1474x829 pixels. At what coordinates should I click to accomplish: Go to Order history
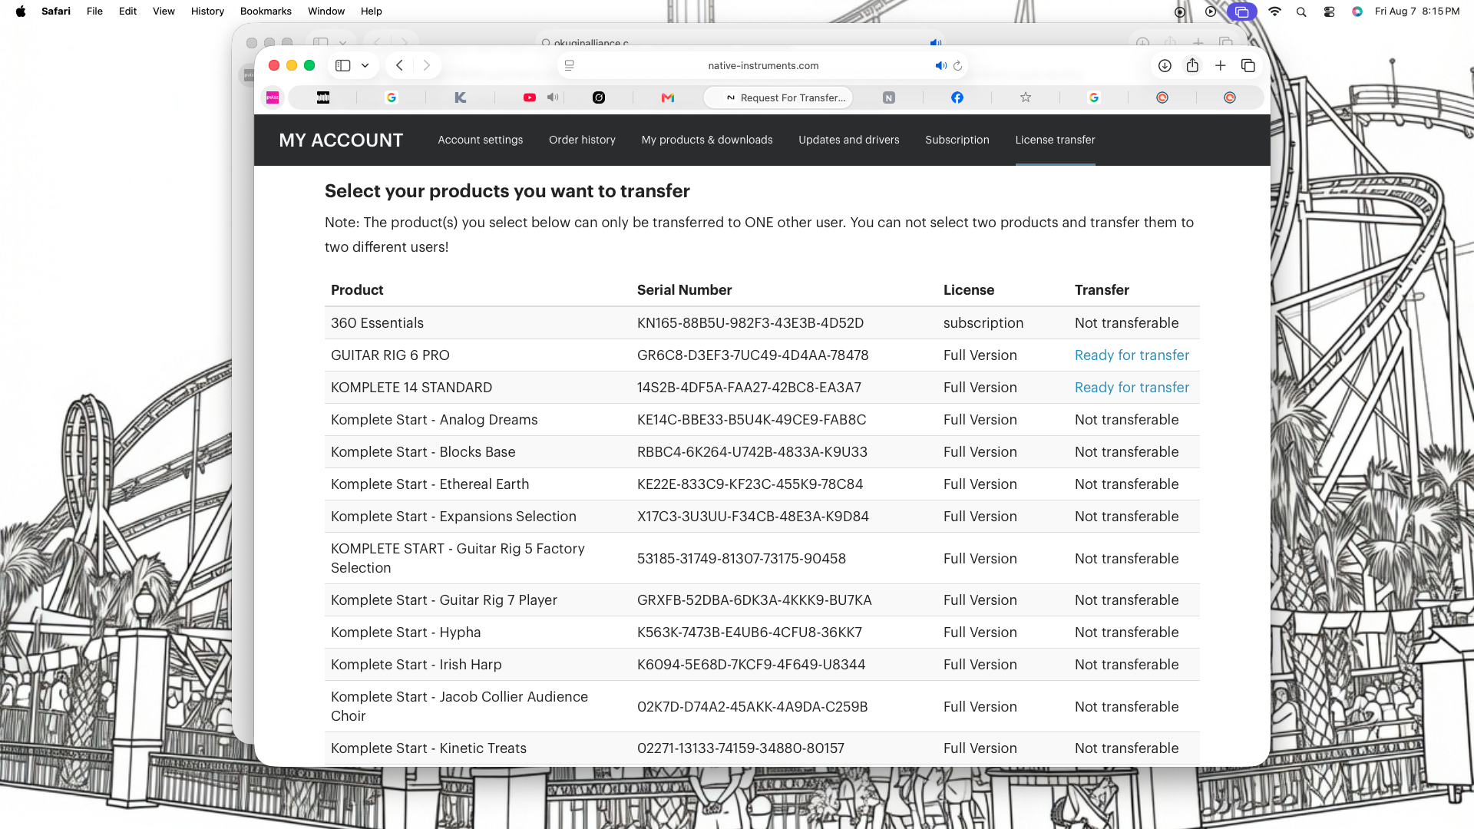582,140
